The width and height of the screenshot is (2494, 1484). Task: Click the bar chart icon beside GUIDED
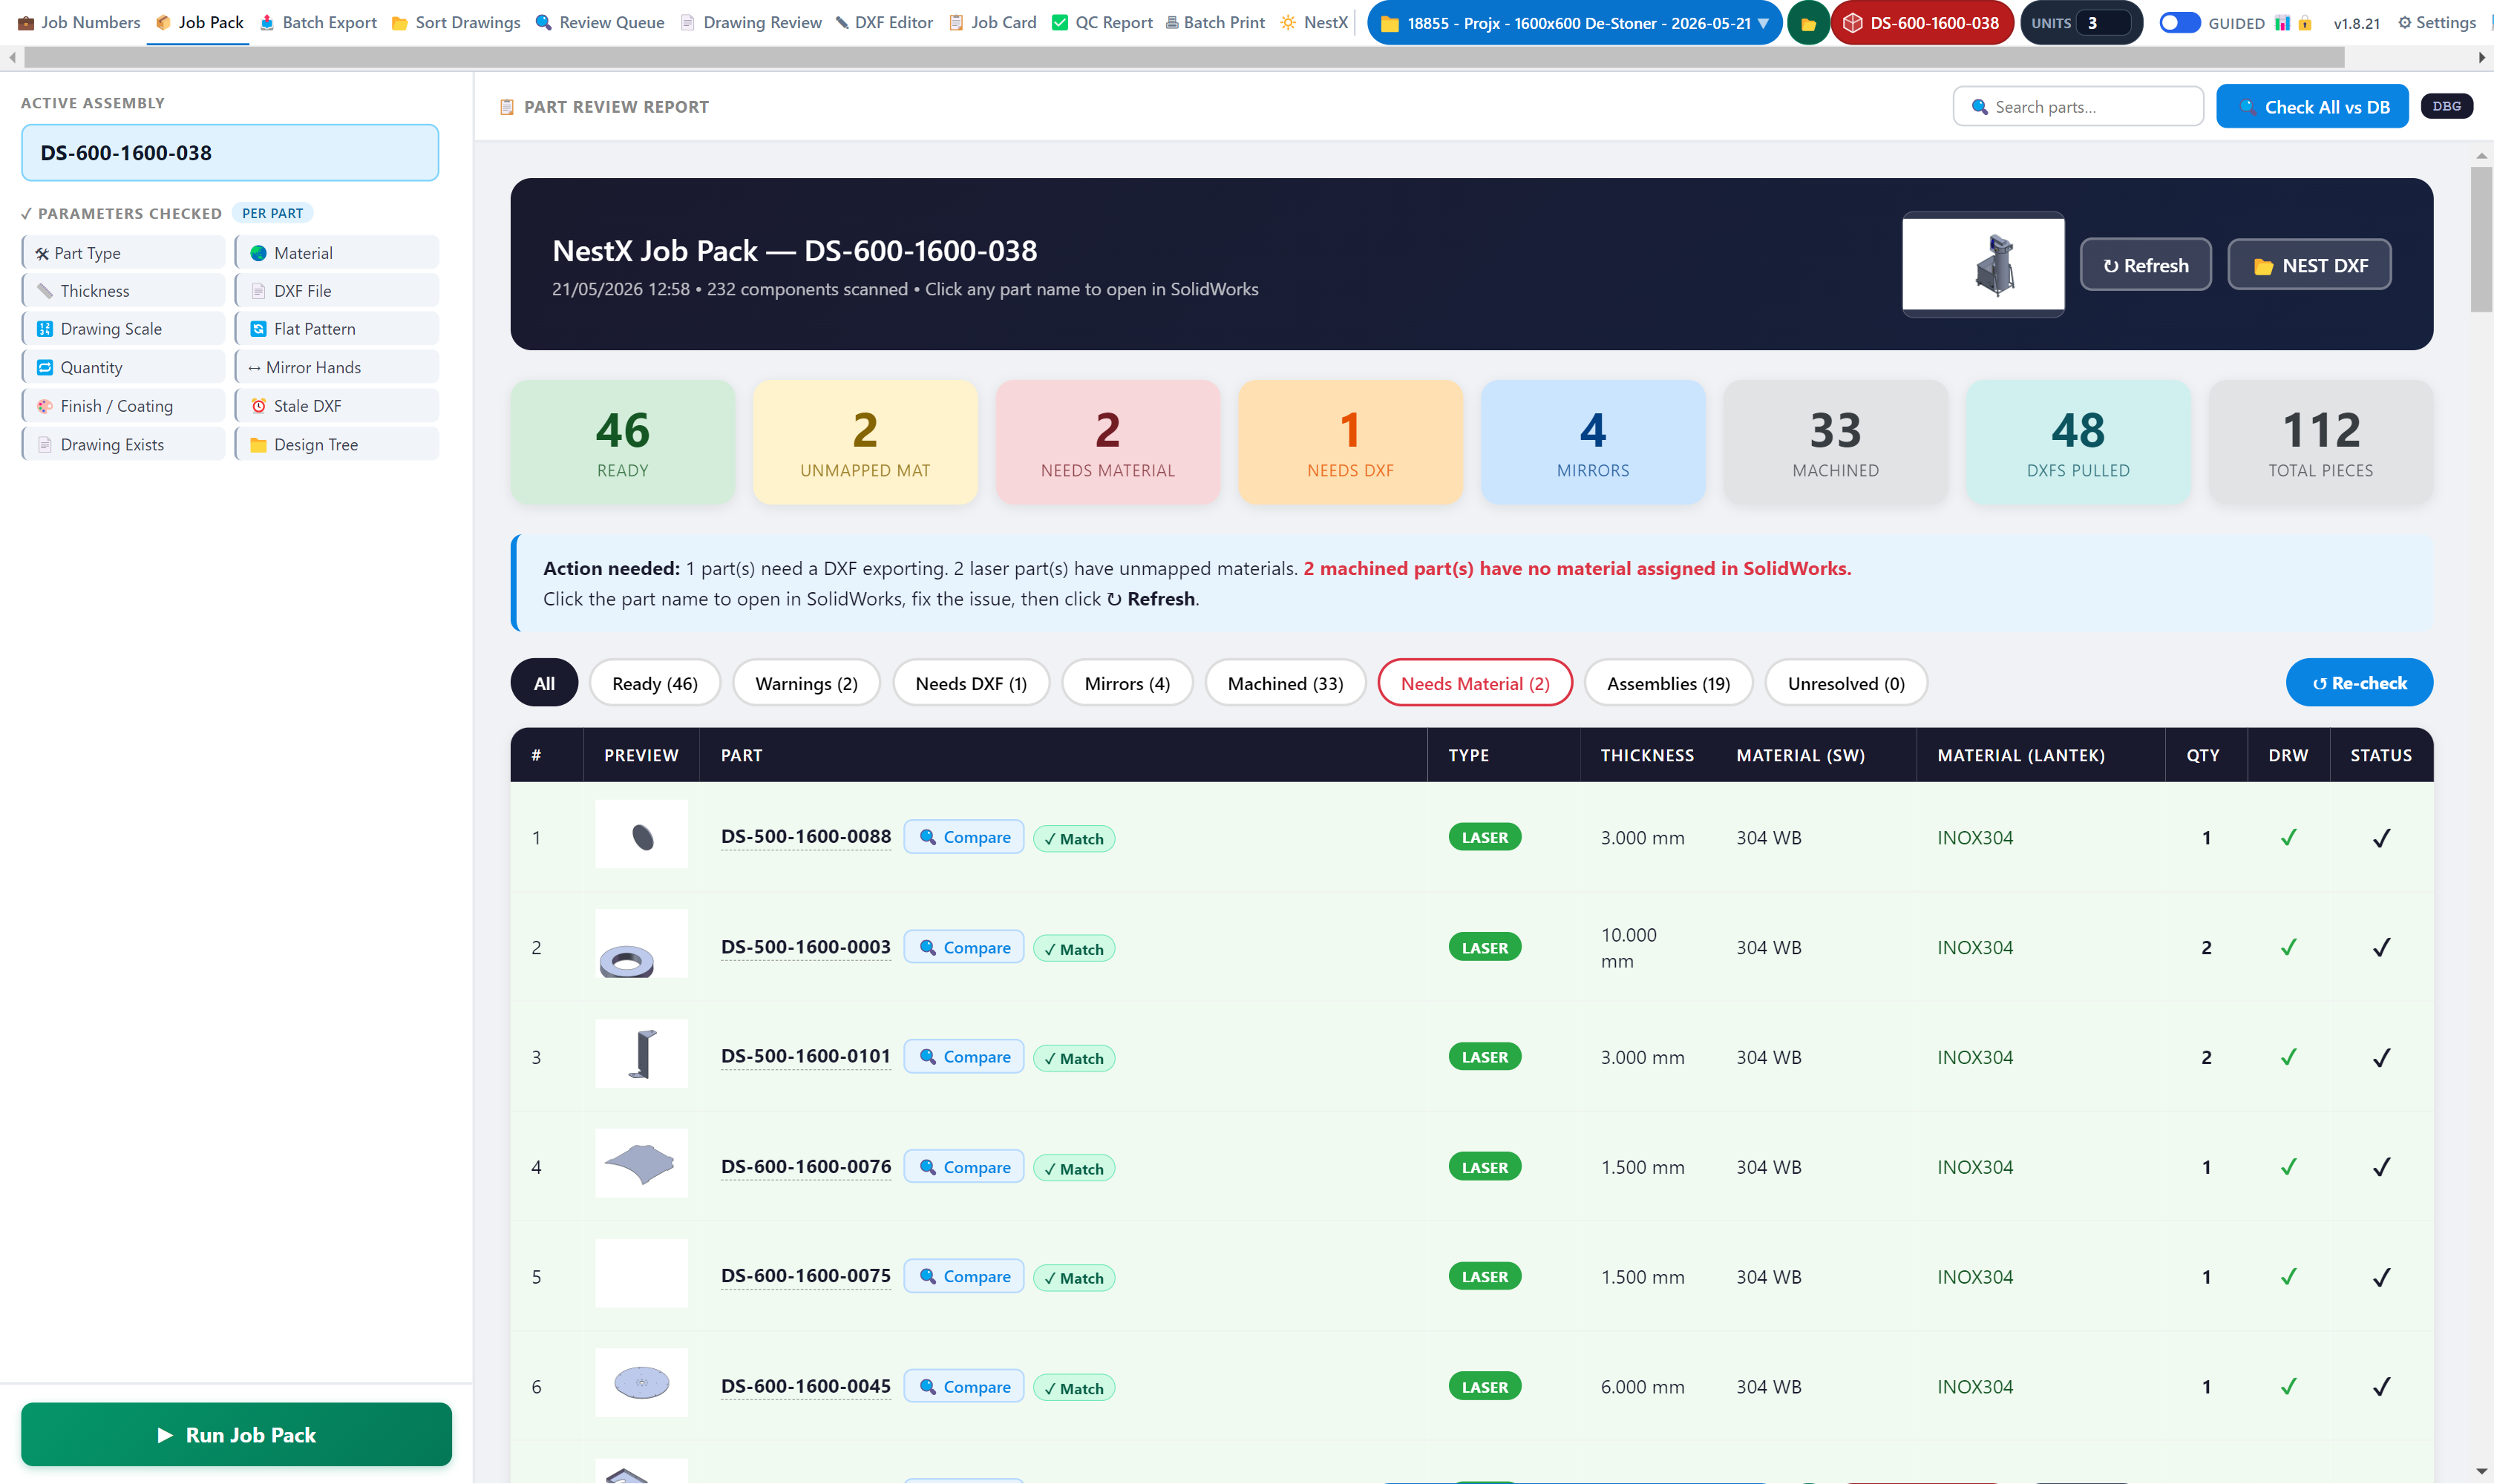[2282, 23]
